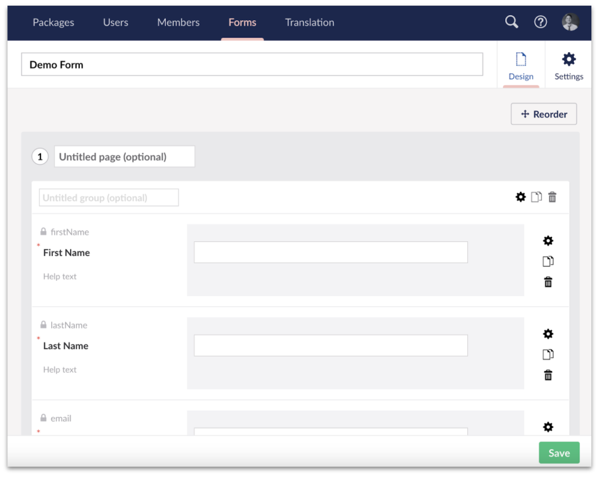The height and width of the screenshot is (478, 602).
Task: Open search in top navigation
Action: tap(511, 22)
